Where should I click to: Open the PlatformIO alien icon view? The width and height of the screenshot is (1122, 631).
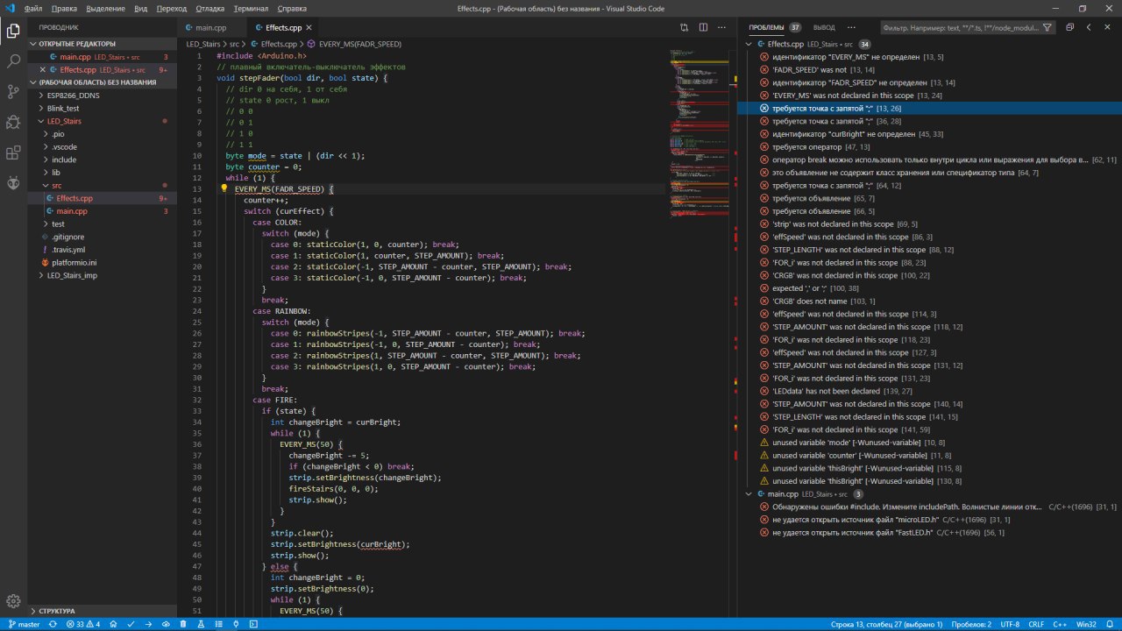coord(13,184)
